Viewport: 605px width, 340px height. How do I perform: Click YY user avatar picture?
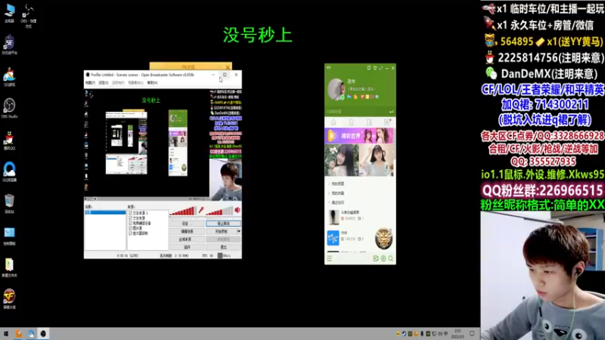click(336, 89)
